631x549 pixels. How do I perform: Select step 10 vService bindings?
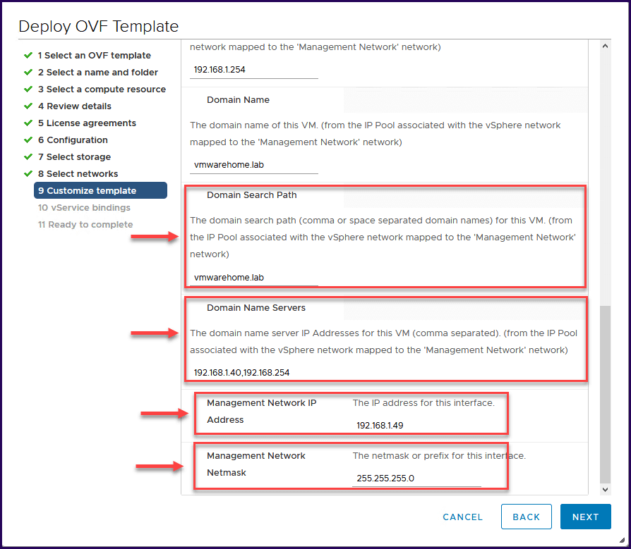(x=84, y=207)
